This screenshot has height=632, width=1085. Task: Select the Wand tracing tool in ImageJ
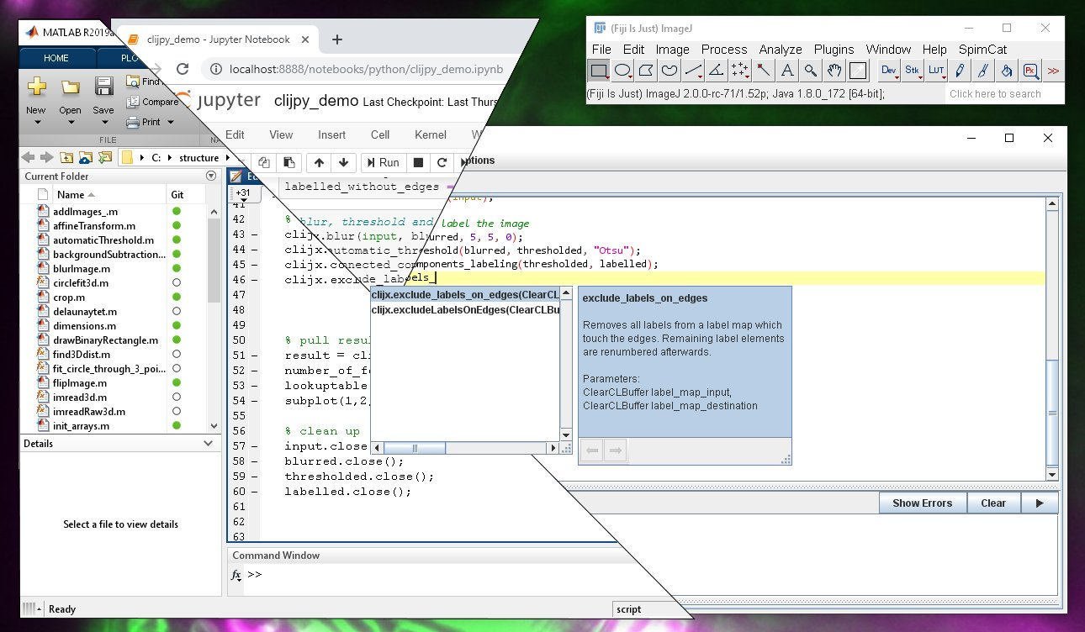(x=764, y=71)
